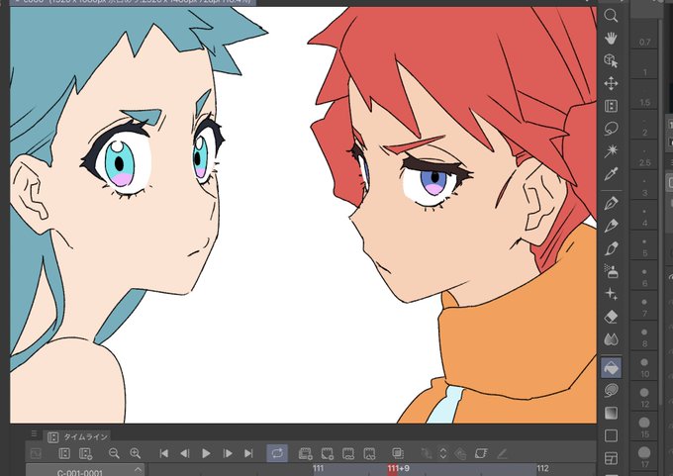Select the Zoom magnifier tool
Screen dimensions: 673x476
(x=611, y=16)
